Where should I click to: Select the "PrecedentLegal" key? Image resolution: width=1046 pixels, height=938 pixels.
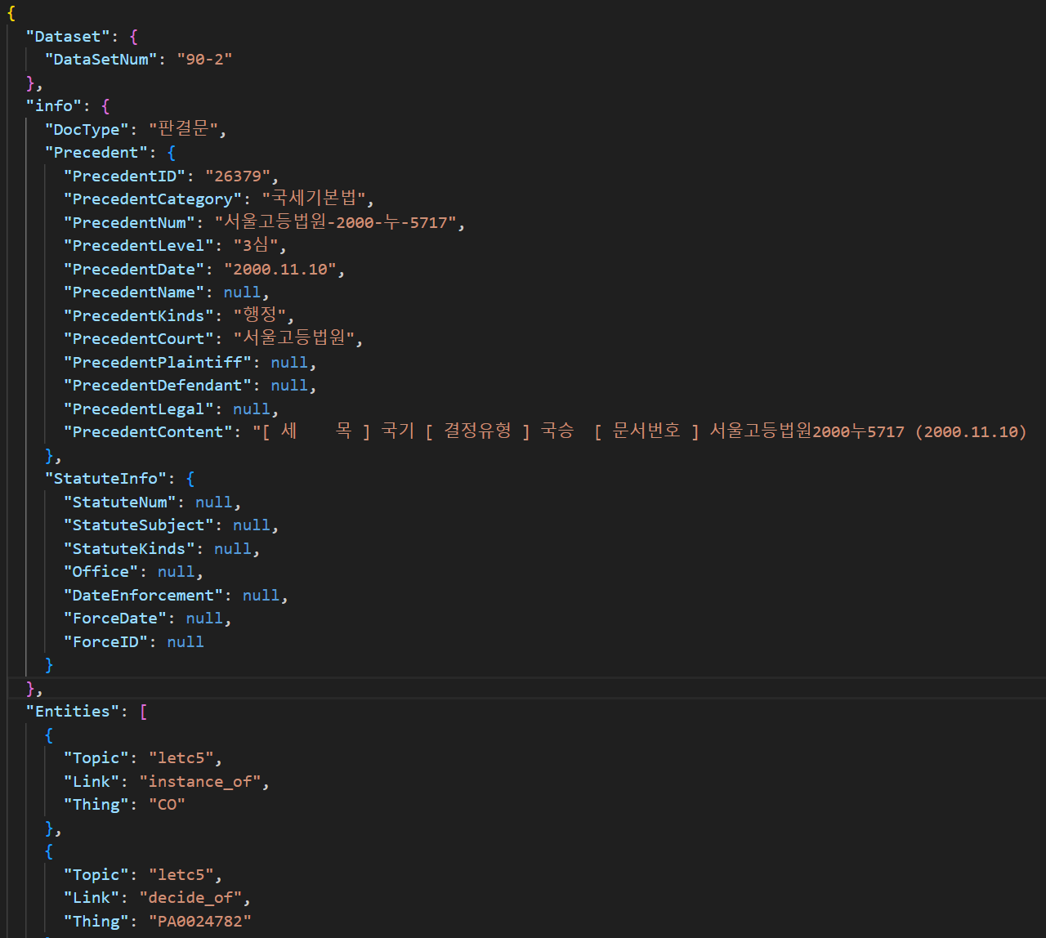(x=139, y=409)
